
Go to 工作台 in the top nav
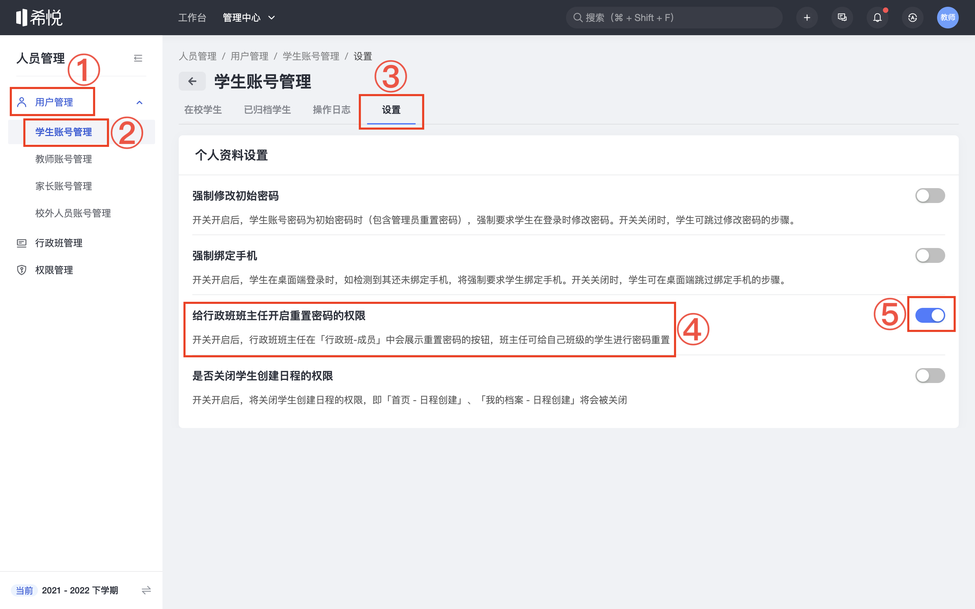192,17
